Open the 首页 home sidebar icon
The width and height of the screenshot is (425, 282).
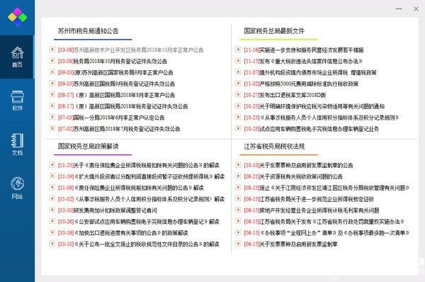click(17, 57)
